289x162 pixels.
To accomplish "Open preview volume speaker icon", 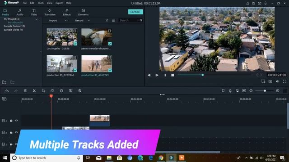I will click(x=277, y=81).
